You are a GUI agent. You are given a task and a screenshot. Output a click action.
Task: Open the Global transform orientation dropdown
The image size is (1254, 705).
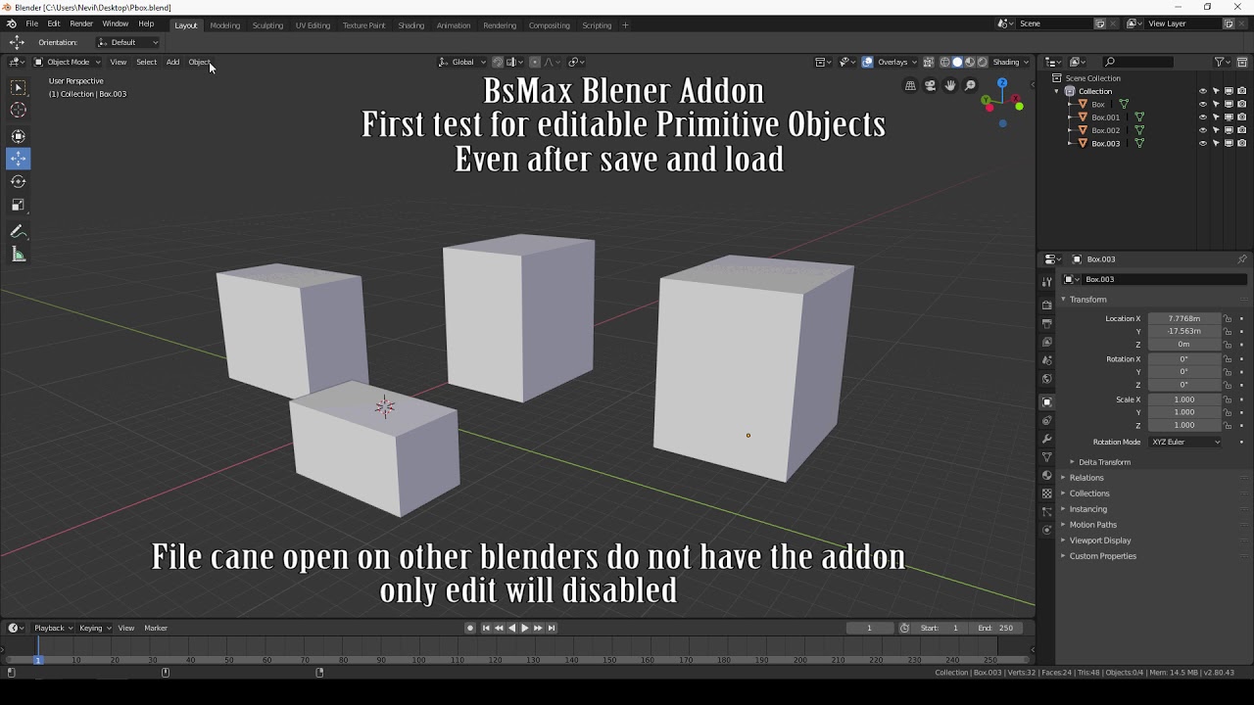point(462,62)
